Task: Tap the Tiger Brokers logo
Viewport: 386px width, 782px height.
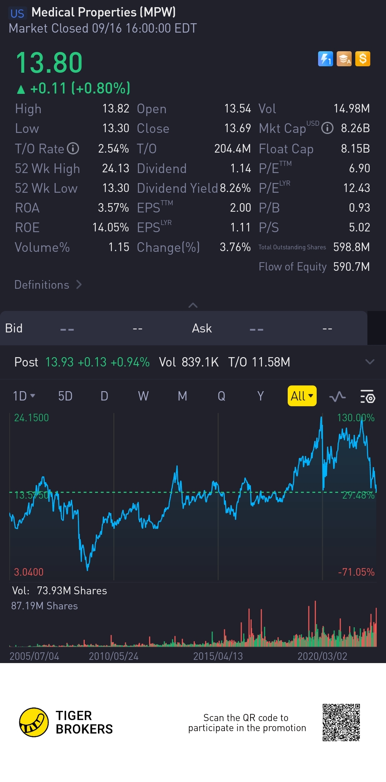Action: point(34,722)
